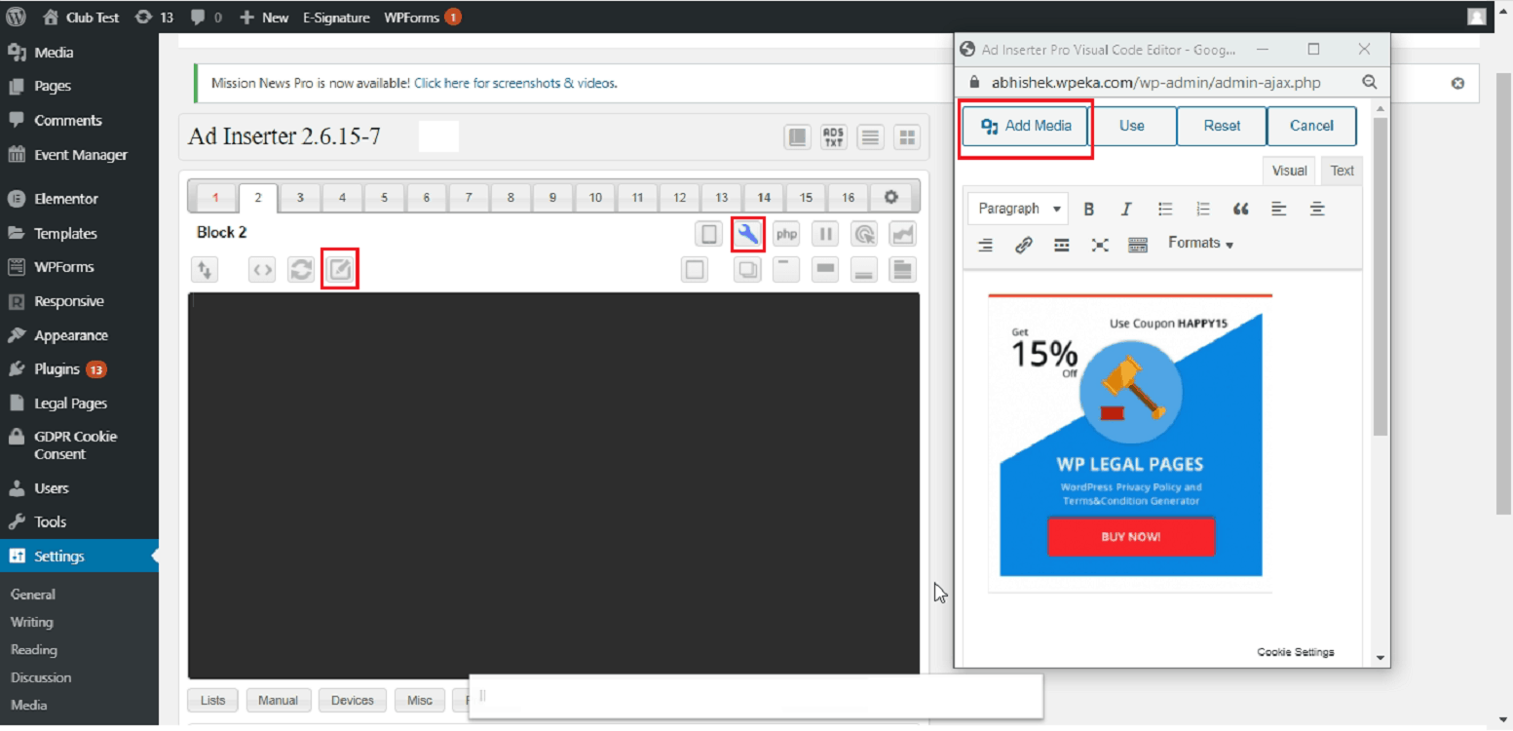The height and width of the screenshot is (731, 1513).
Task: Switch to block tab 3
Action: pos(300,198)
